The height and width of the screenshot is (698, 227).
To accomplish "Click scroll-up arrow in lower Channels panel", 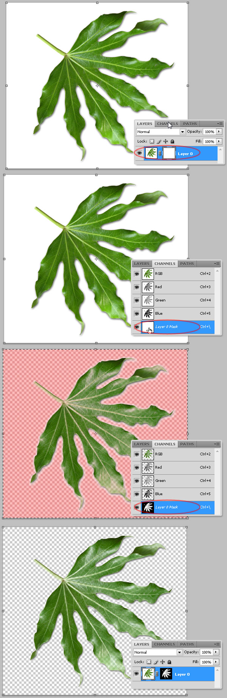I will coord(218,451).
